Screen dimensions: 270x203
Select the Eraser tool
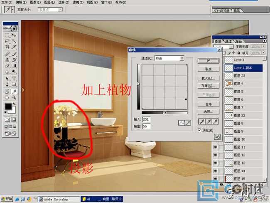coord(7,66)
